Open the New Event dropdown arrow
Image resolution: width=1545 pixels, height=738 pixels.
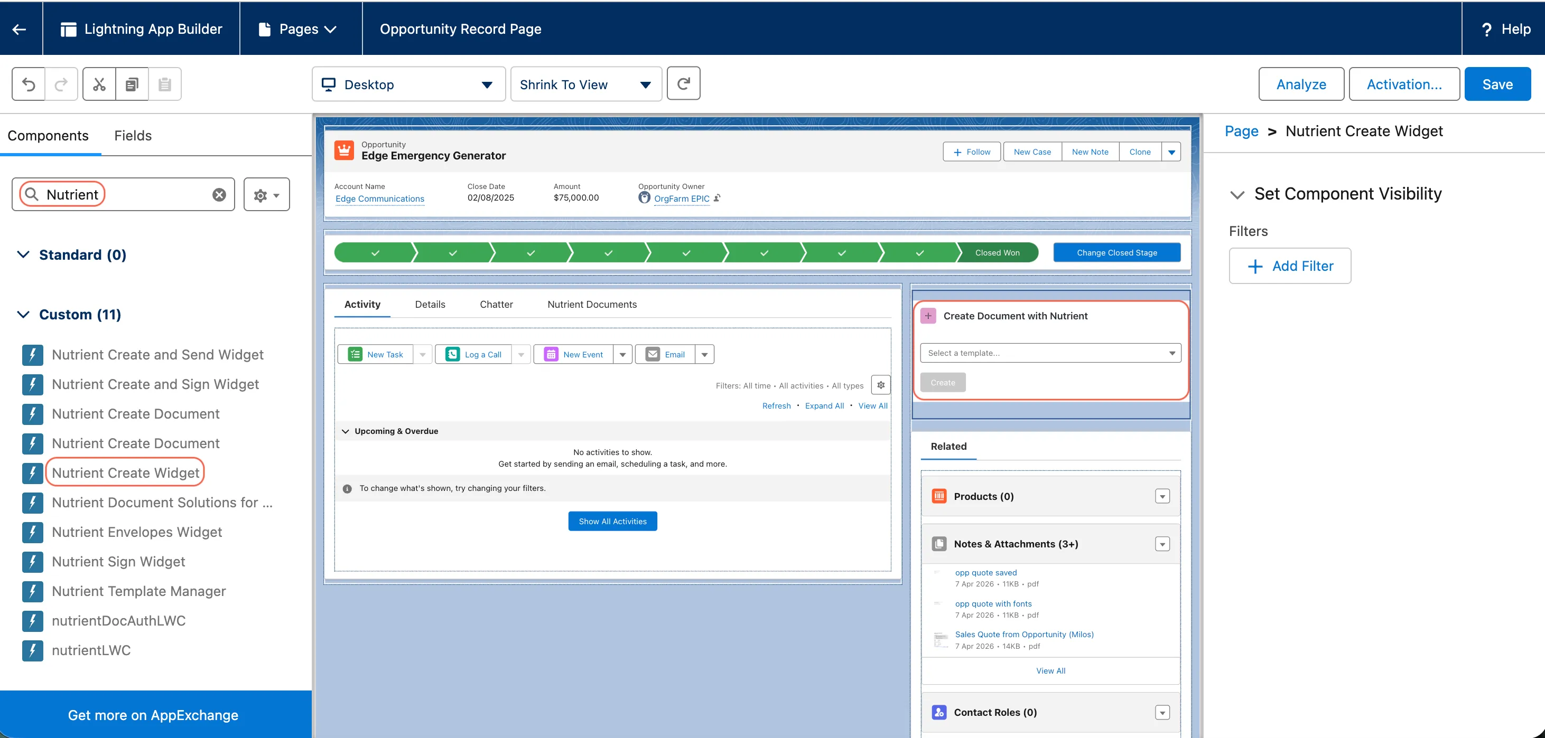[x=622, y=355]
